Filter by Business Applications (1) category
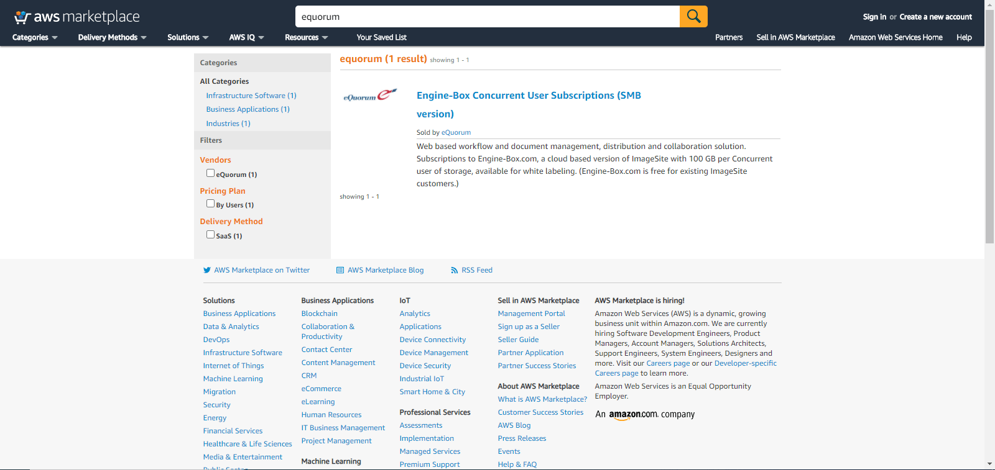The height and width of the screenshot is (470, 995). [248, 109]
